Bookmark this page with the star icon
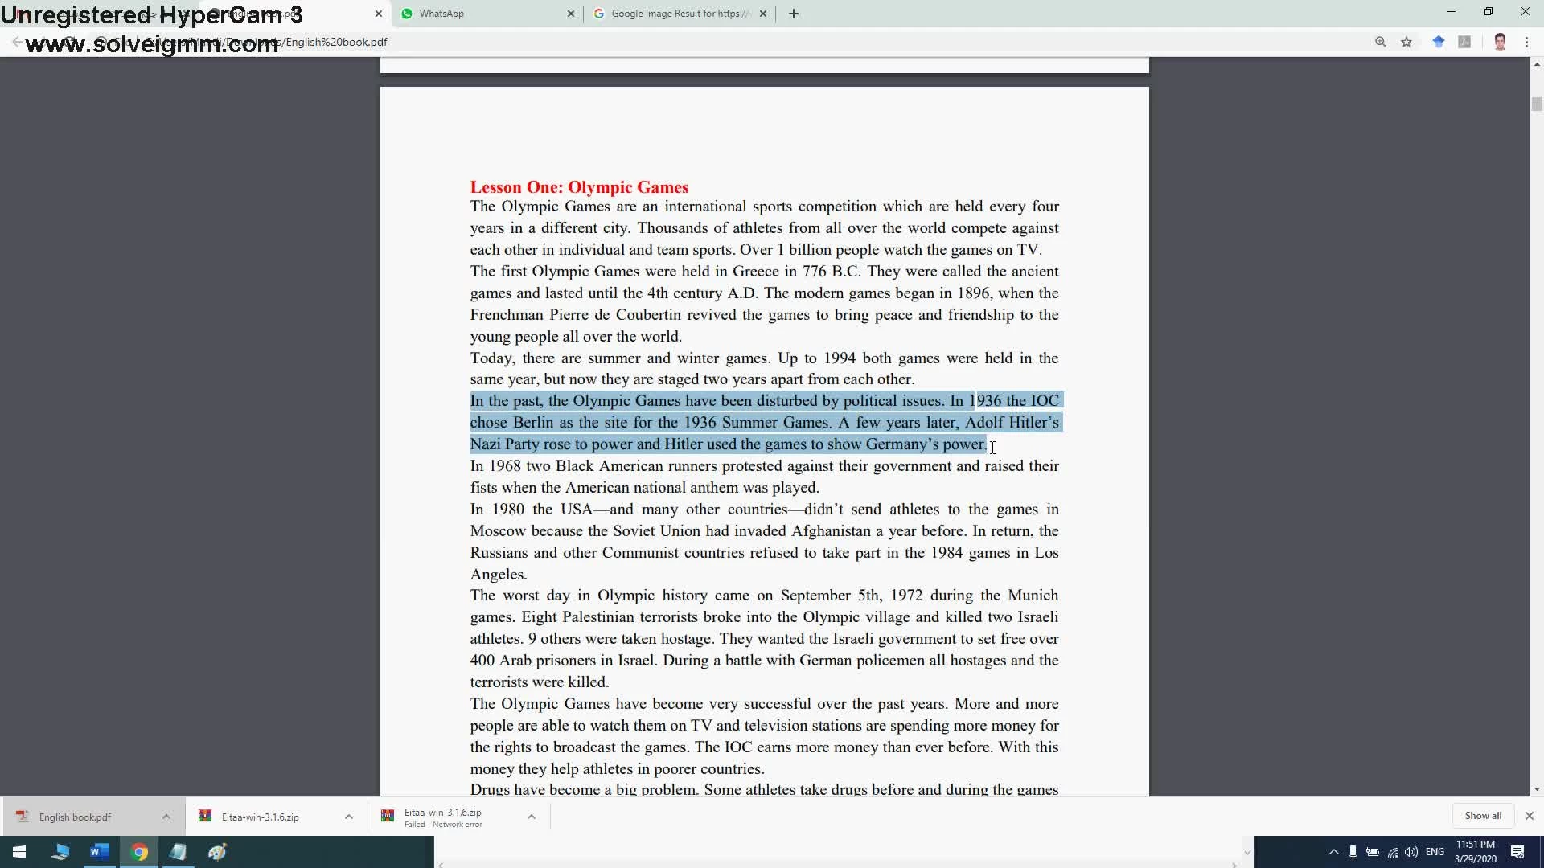The height and width of the screenshot is (868, 1544). click(x=1406, y=42)
